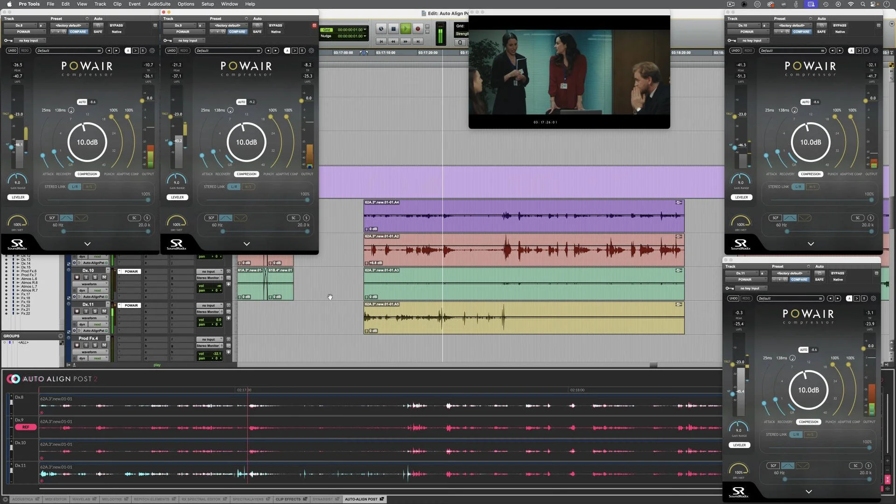Image resolution: width=896 pixels, height=504 pixels.
Task: Click the Record transport button
Action: tap(418, 29)
